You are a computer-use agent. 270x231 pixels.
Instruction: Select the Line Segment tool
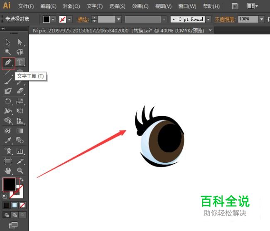pos(8,72)
